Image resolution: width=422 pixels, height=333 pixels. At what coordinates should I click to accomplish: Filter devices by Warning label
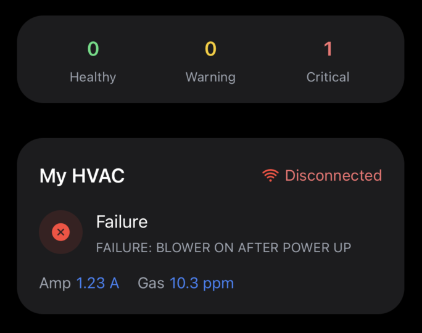pyautogui.click(x=210, y=77)
